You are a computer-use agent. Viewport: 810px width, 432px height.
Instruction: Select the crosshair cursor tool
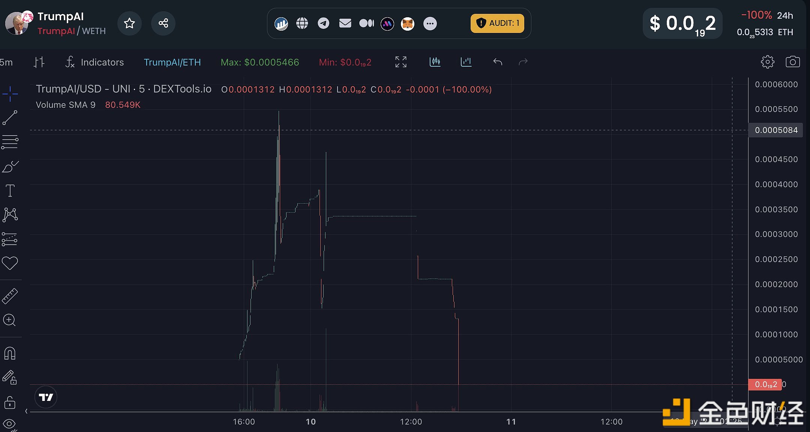coord(10,94)
